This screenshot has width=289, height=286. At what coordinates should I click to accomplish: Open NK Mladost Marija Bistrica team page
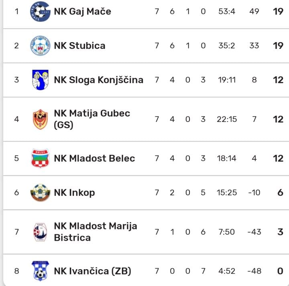pos(95,232)
